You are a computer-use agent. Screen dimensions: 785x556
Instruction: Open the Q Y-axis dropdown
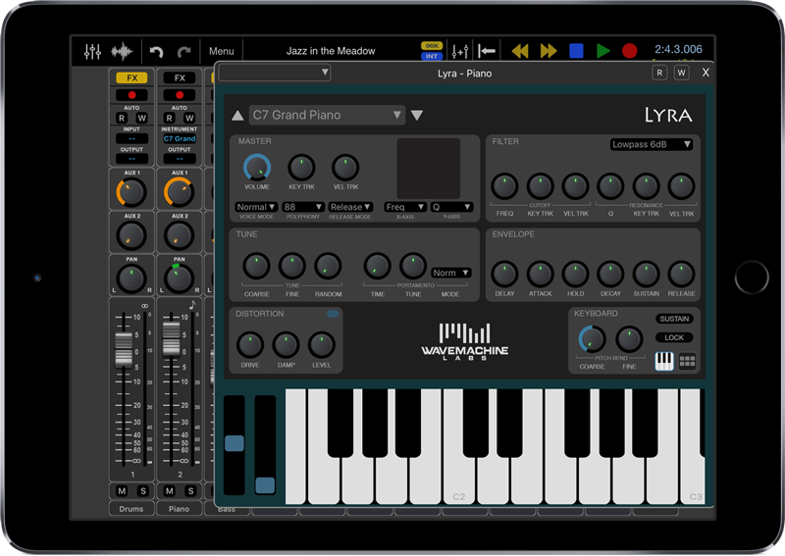(451, 207)
